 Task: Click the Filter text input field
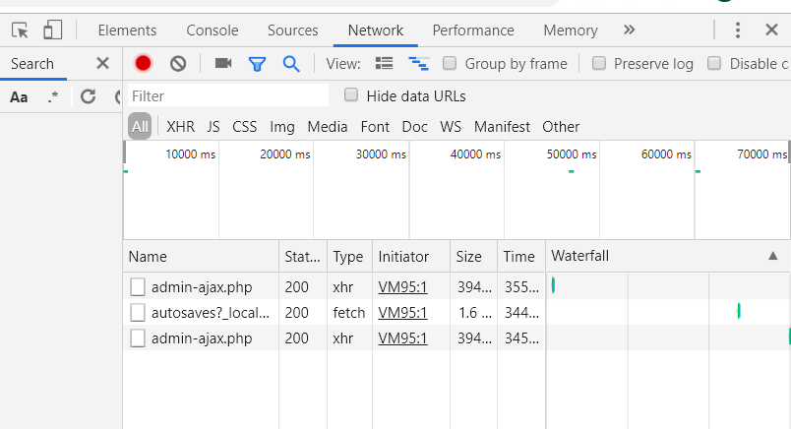click(x=228, y=95)
